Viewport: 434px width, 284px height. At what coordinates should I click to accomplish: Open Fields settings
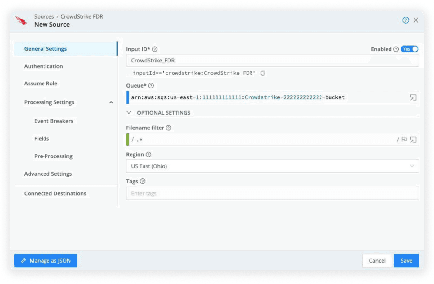pos(42,139)
